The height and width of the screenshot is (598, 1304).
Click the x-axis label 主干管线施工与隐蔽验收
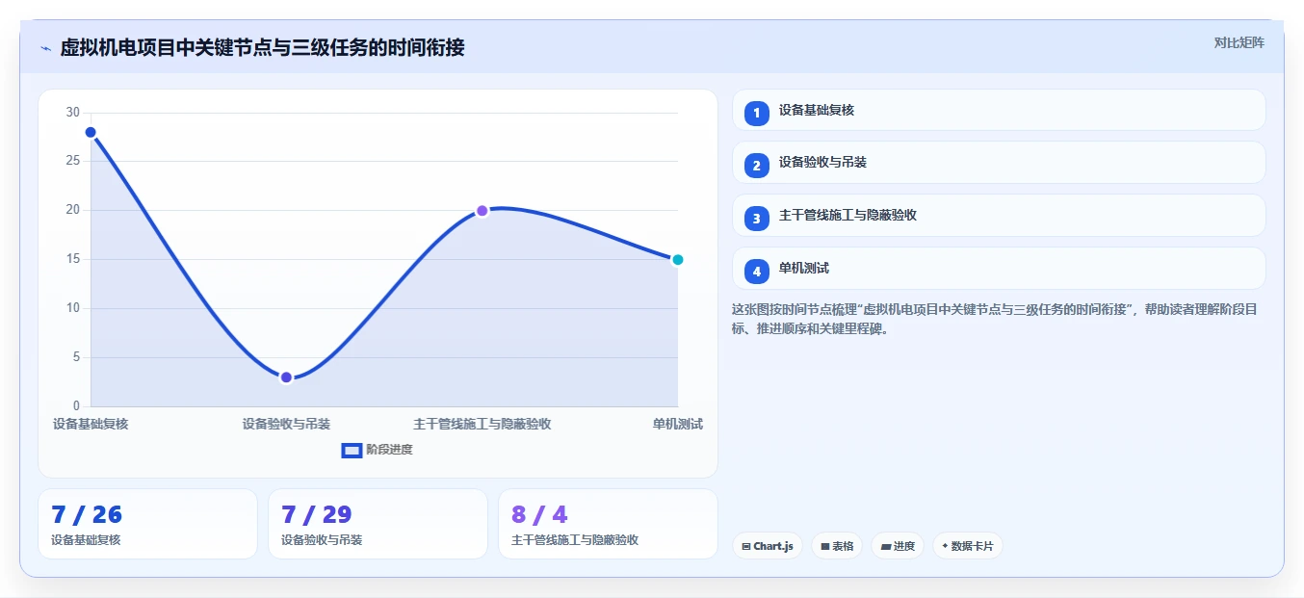(482, 424)
